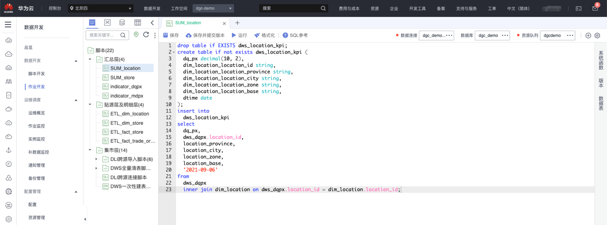Open the dgc-demo workspace dropdown
The width and height of the screenshot is (607, 225).
[x=213, y=8]
